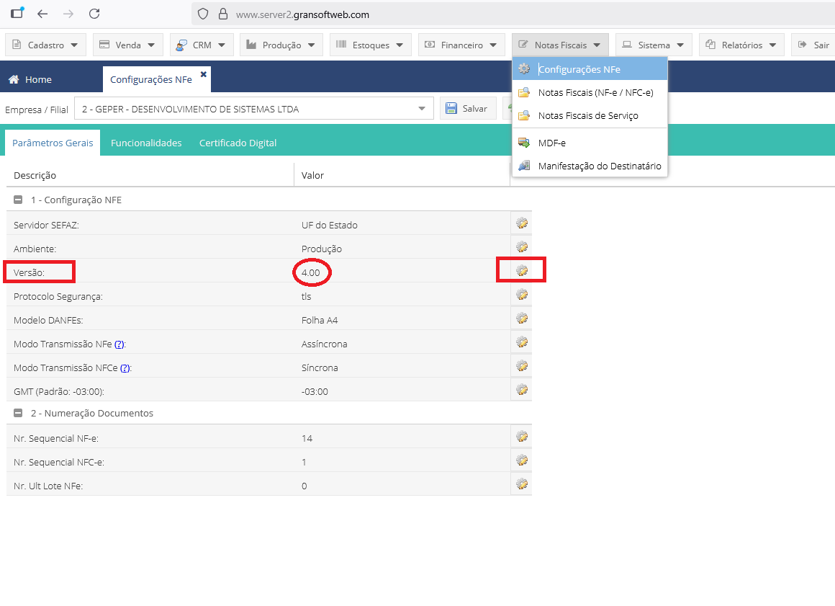Click the (?) help link for Modo Transmissão NFe
Image resolution: width=835 pixels, height=606 pixels.
click(119, 344)
